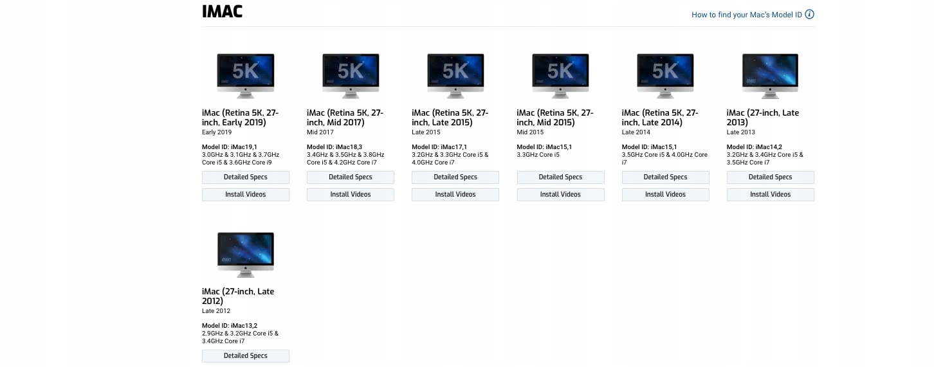This screenshot has width=934, height=367.
Task: Open title "iMac (27-inch, Late 2012)"
Action: click(238, 296)
